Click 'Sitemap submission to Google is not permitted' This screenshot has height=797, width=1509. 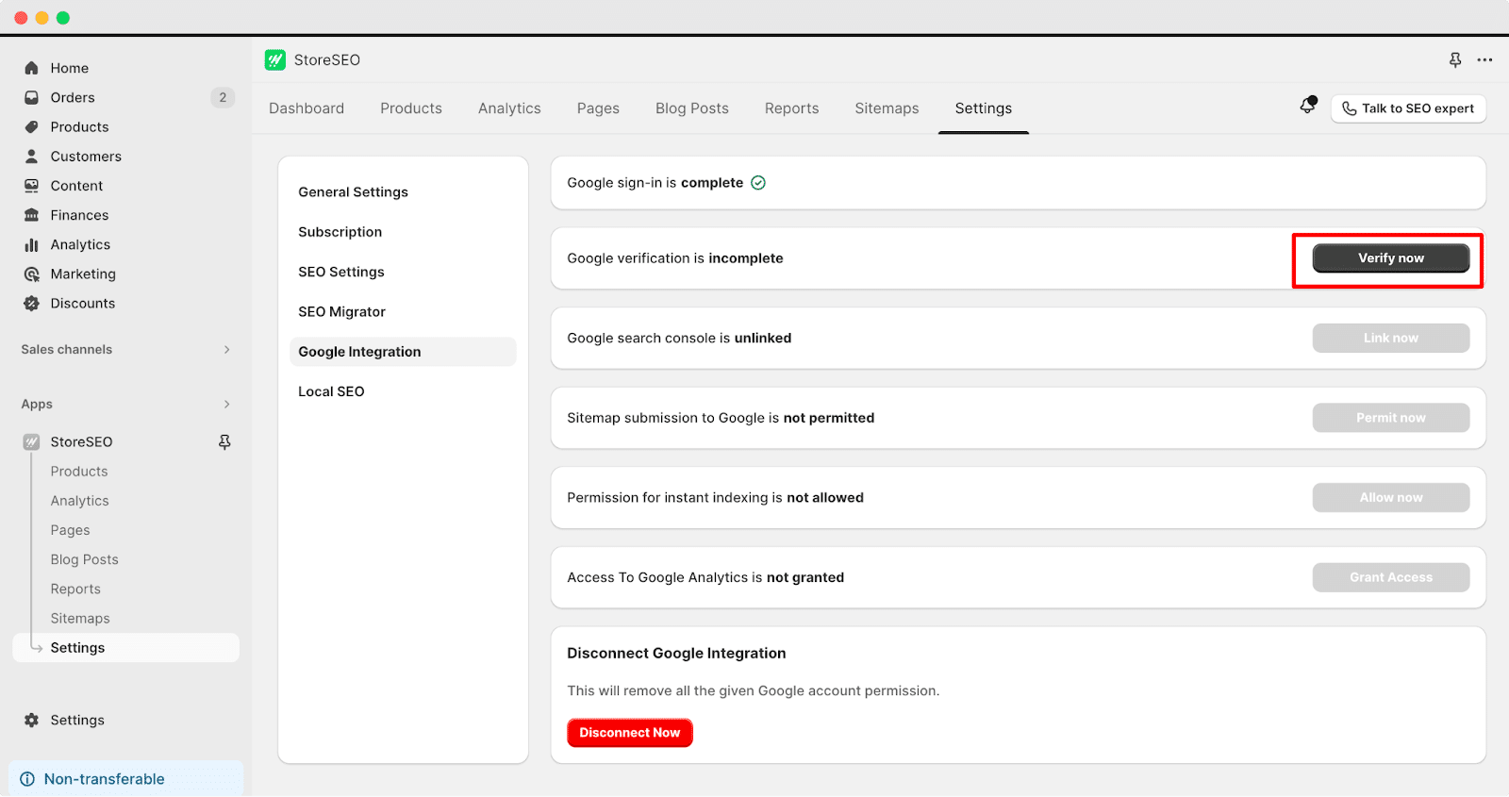point(721,418)
